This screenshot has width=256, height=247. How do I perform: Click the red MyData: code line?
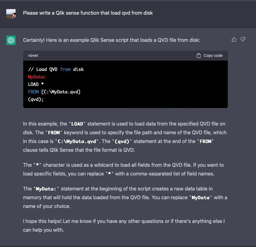(x=37, y=77)
